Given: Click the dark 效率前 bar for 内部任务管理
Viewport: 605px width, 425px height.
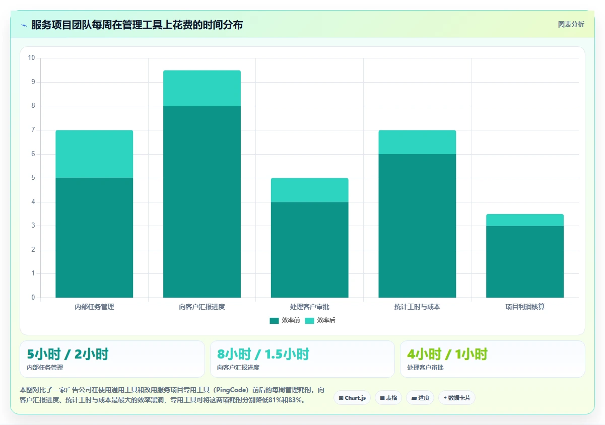Looking at the screenshot, I should 94,238.
